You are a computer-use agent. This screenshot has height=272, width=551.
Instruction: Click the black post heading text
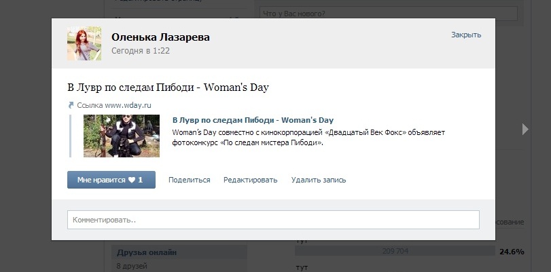click(168, 88)
